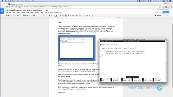Click the docs.google.com address bar
Viewport: 173px width, 97px height.
tap(84, 7)
